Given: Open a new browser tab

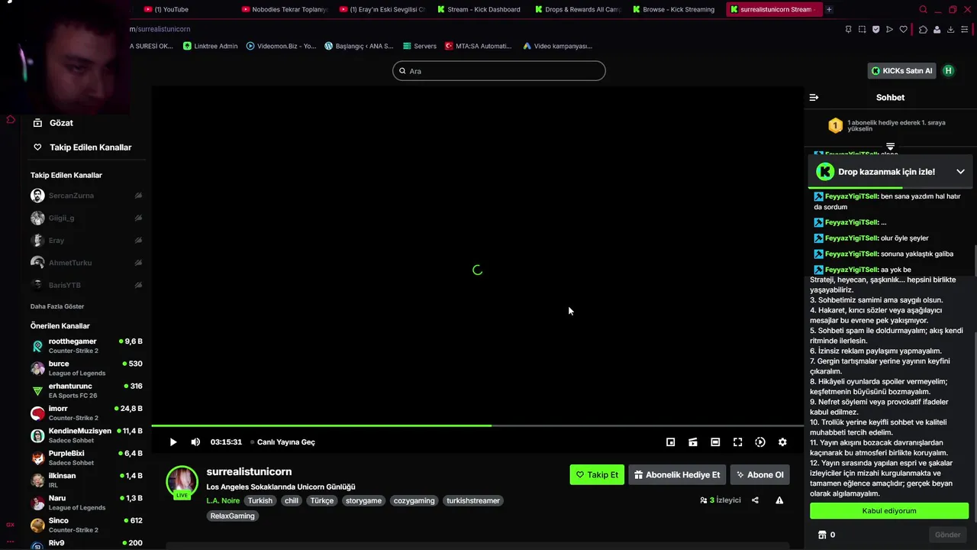Looking at the screenshot, I should (829, 9).
